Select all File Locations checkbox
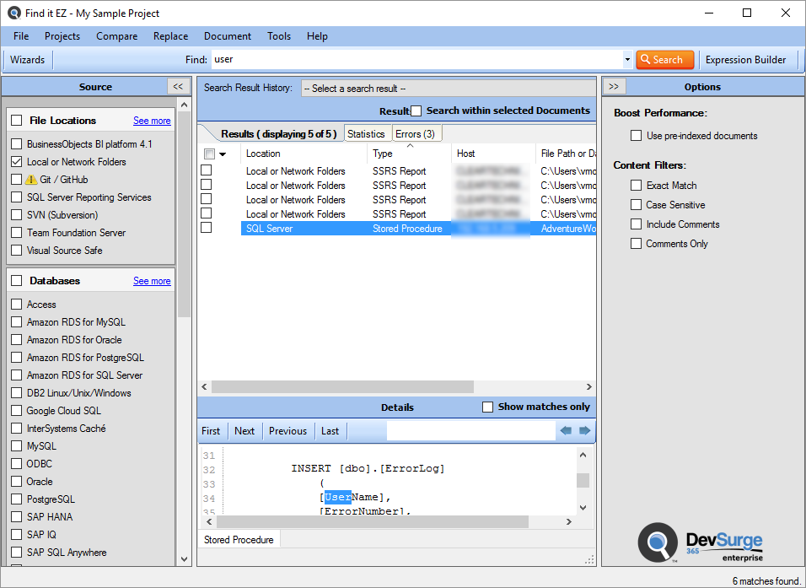This screenshot has width=806, height=588. pyautogui.click(x=17, y=121)
